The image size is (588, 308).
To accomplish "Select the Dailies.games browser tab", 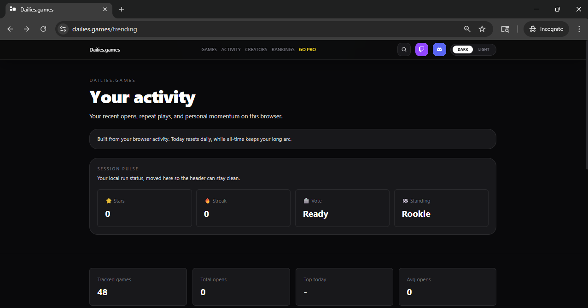I will (59, 10).
